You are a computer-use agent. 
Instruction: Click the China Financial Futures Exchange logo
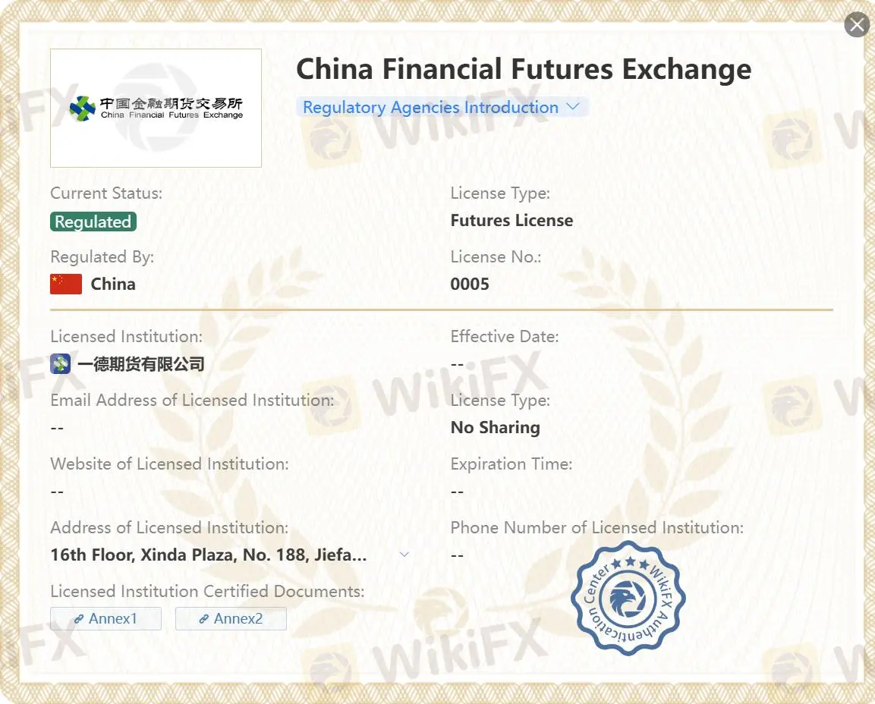(x=156, y=108)
